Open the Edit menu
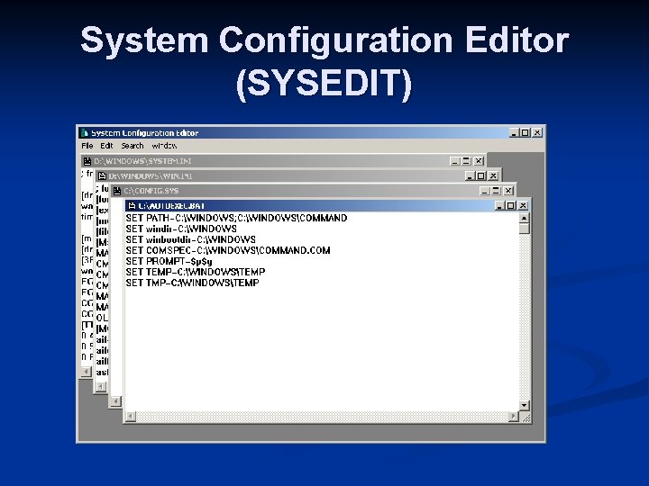 (106, 146)
